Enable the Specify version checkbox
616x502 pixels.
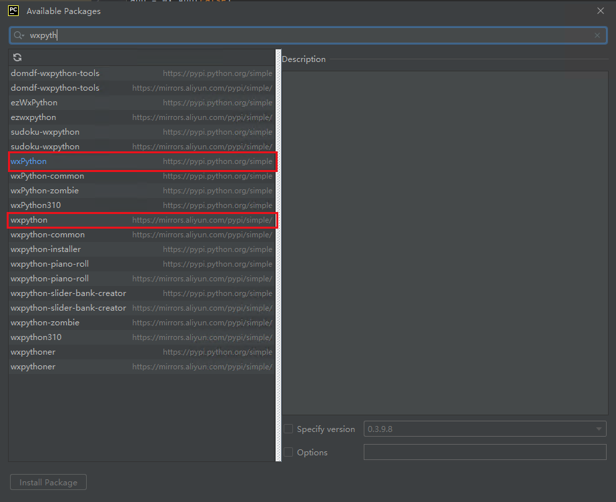tap(288, 429)
